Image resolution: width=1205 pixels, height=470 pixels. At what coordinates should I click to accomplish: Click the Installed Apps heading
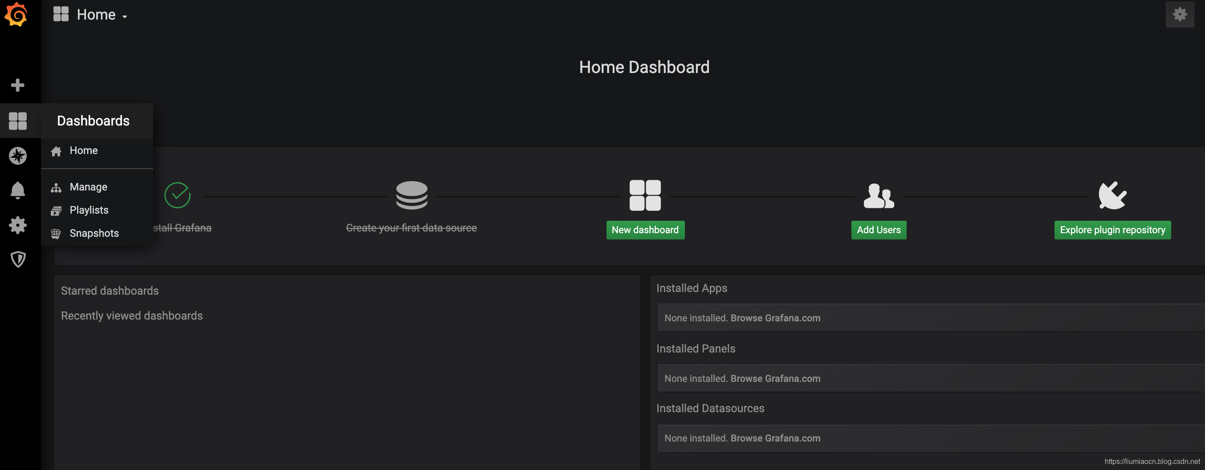tap(692, 288)
